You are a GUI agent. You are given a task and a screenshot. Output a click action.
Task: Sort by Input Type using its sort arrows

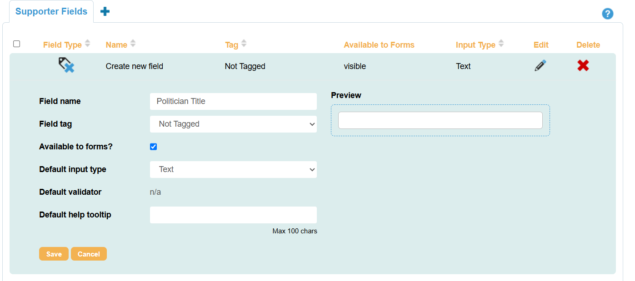[x=501, y=44]
